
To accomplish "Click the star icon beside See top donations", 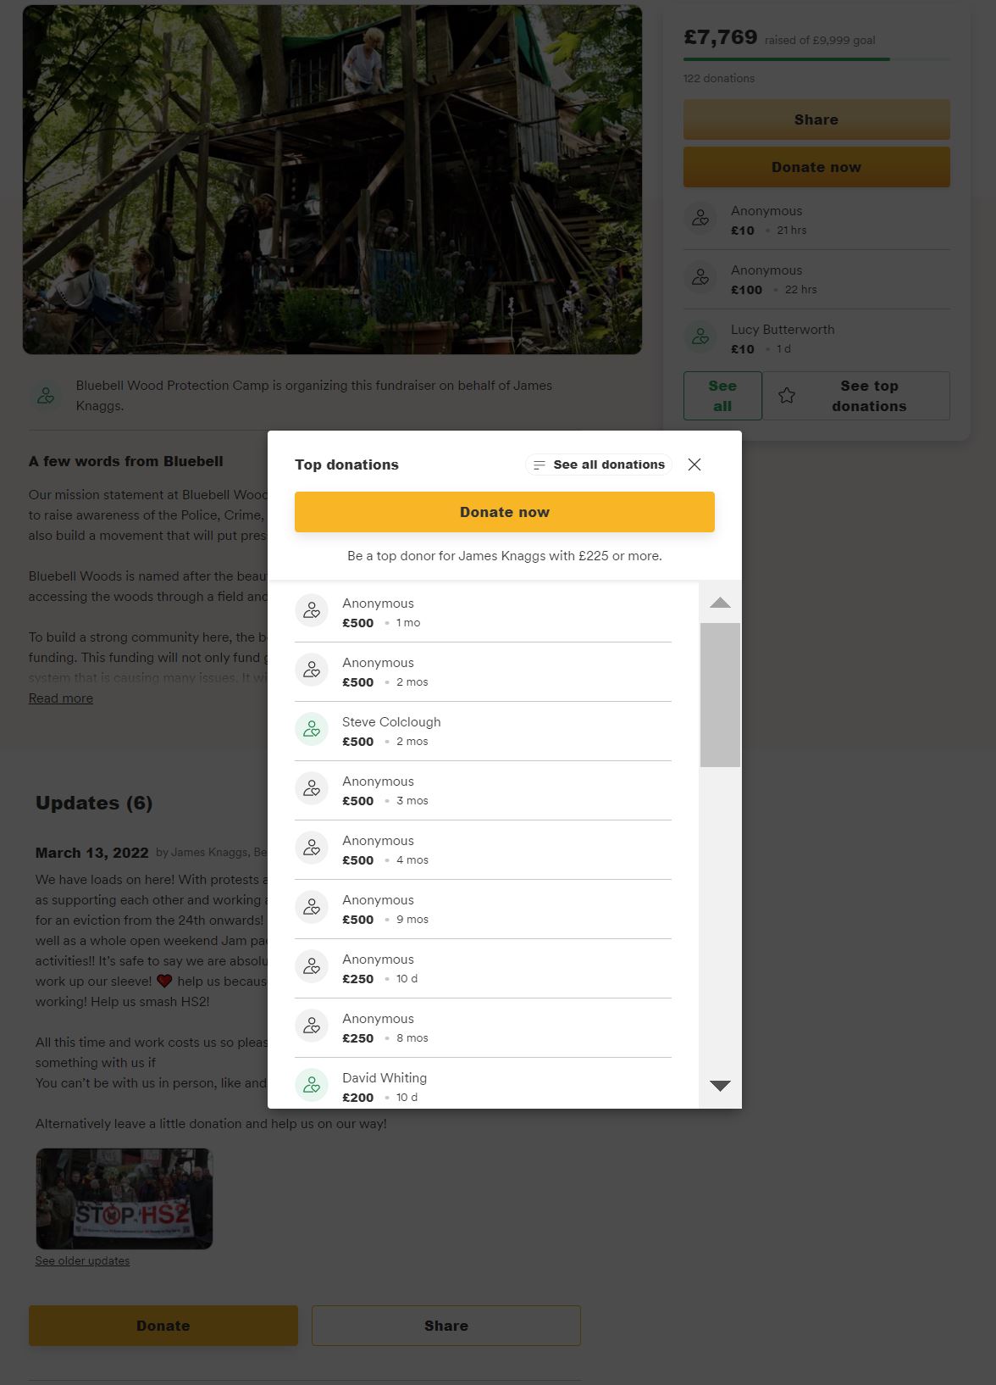I will (787, 396).
